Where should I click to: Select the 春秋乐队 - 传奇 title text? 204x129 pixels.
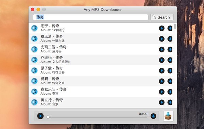click(x=53, y=89)
